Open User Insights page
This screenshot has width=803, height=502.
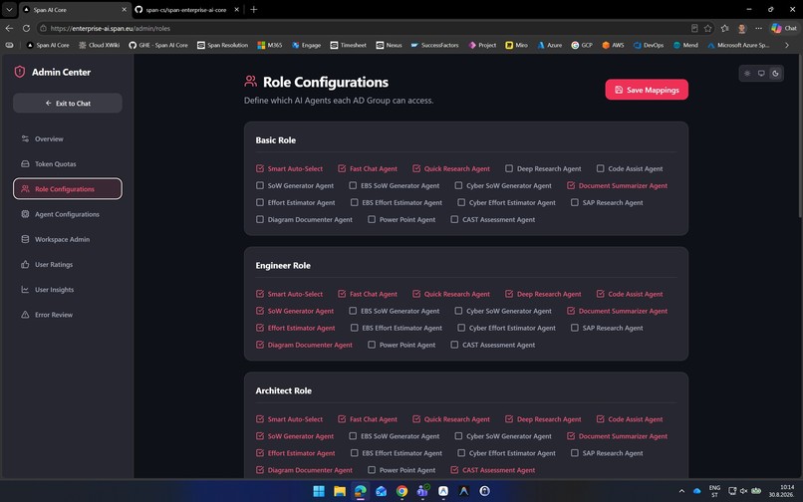pyautogui.click(x=68, y=290)
